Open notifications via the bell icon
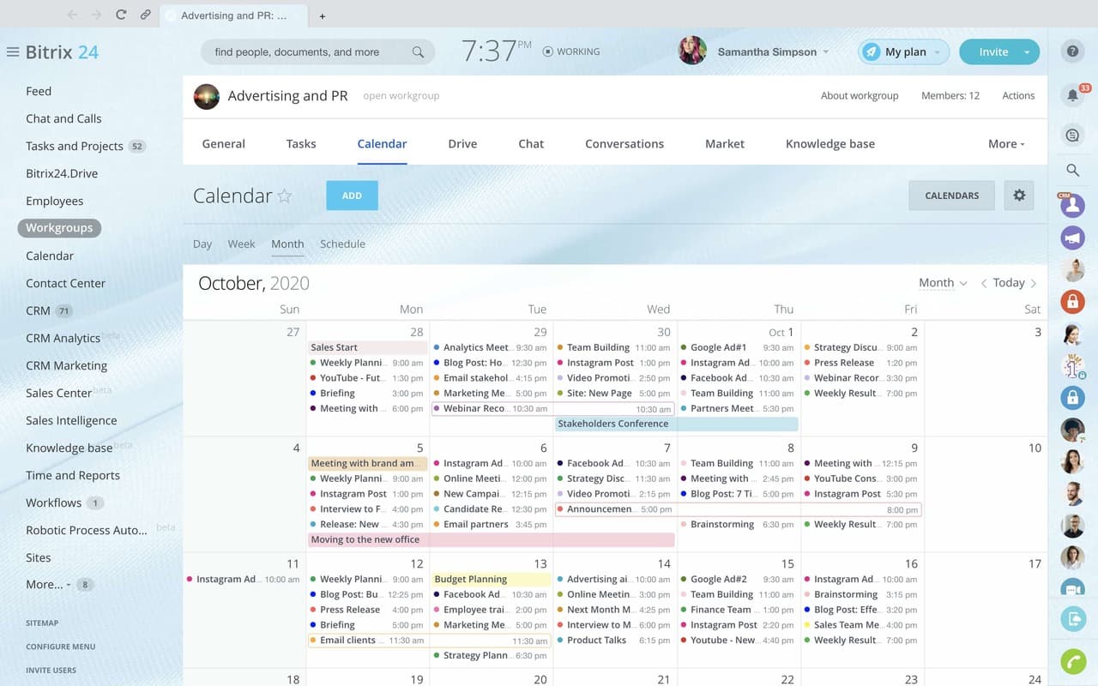This screenshot has height=686, width=1098. (x=1072, y=95)
